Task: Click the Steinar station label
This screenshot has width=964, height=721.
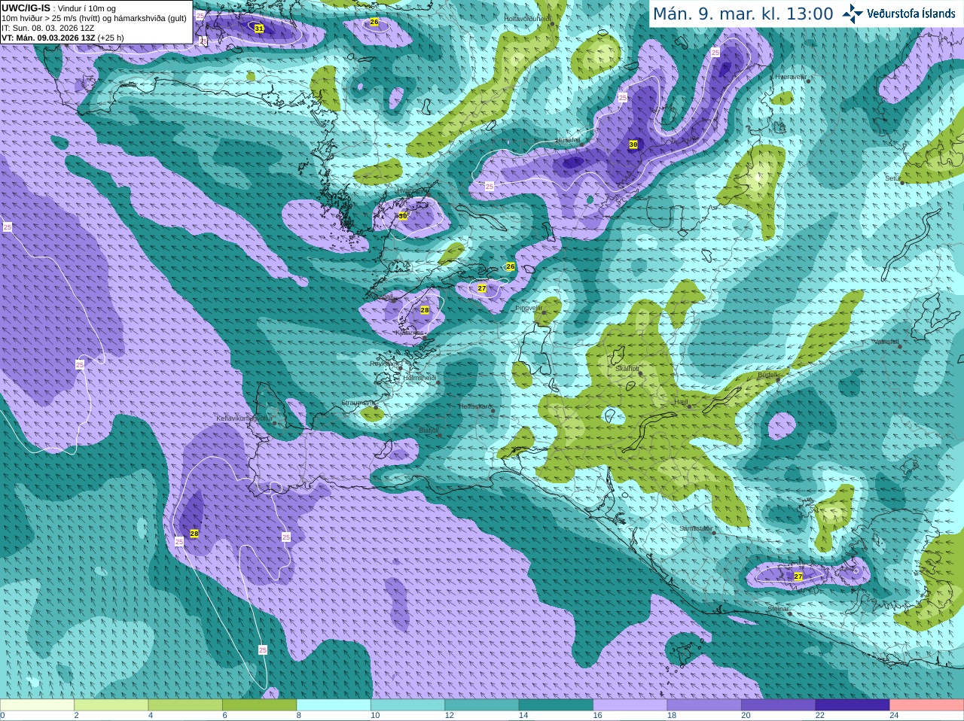Action: click(778, 609)
